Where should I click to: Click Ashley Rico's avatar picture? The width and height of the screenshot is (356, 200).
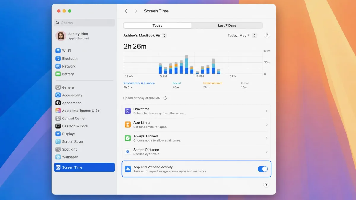[x=61, y=36]
